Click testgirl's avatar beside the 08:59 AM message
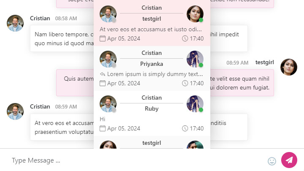Screen dimensions: 304x171 coord(289,67)
